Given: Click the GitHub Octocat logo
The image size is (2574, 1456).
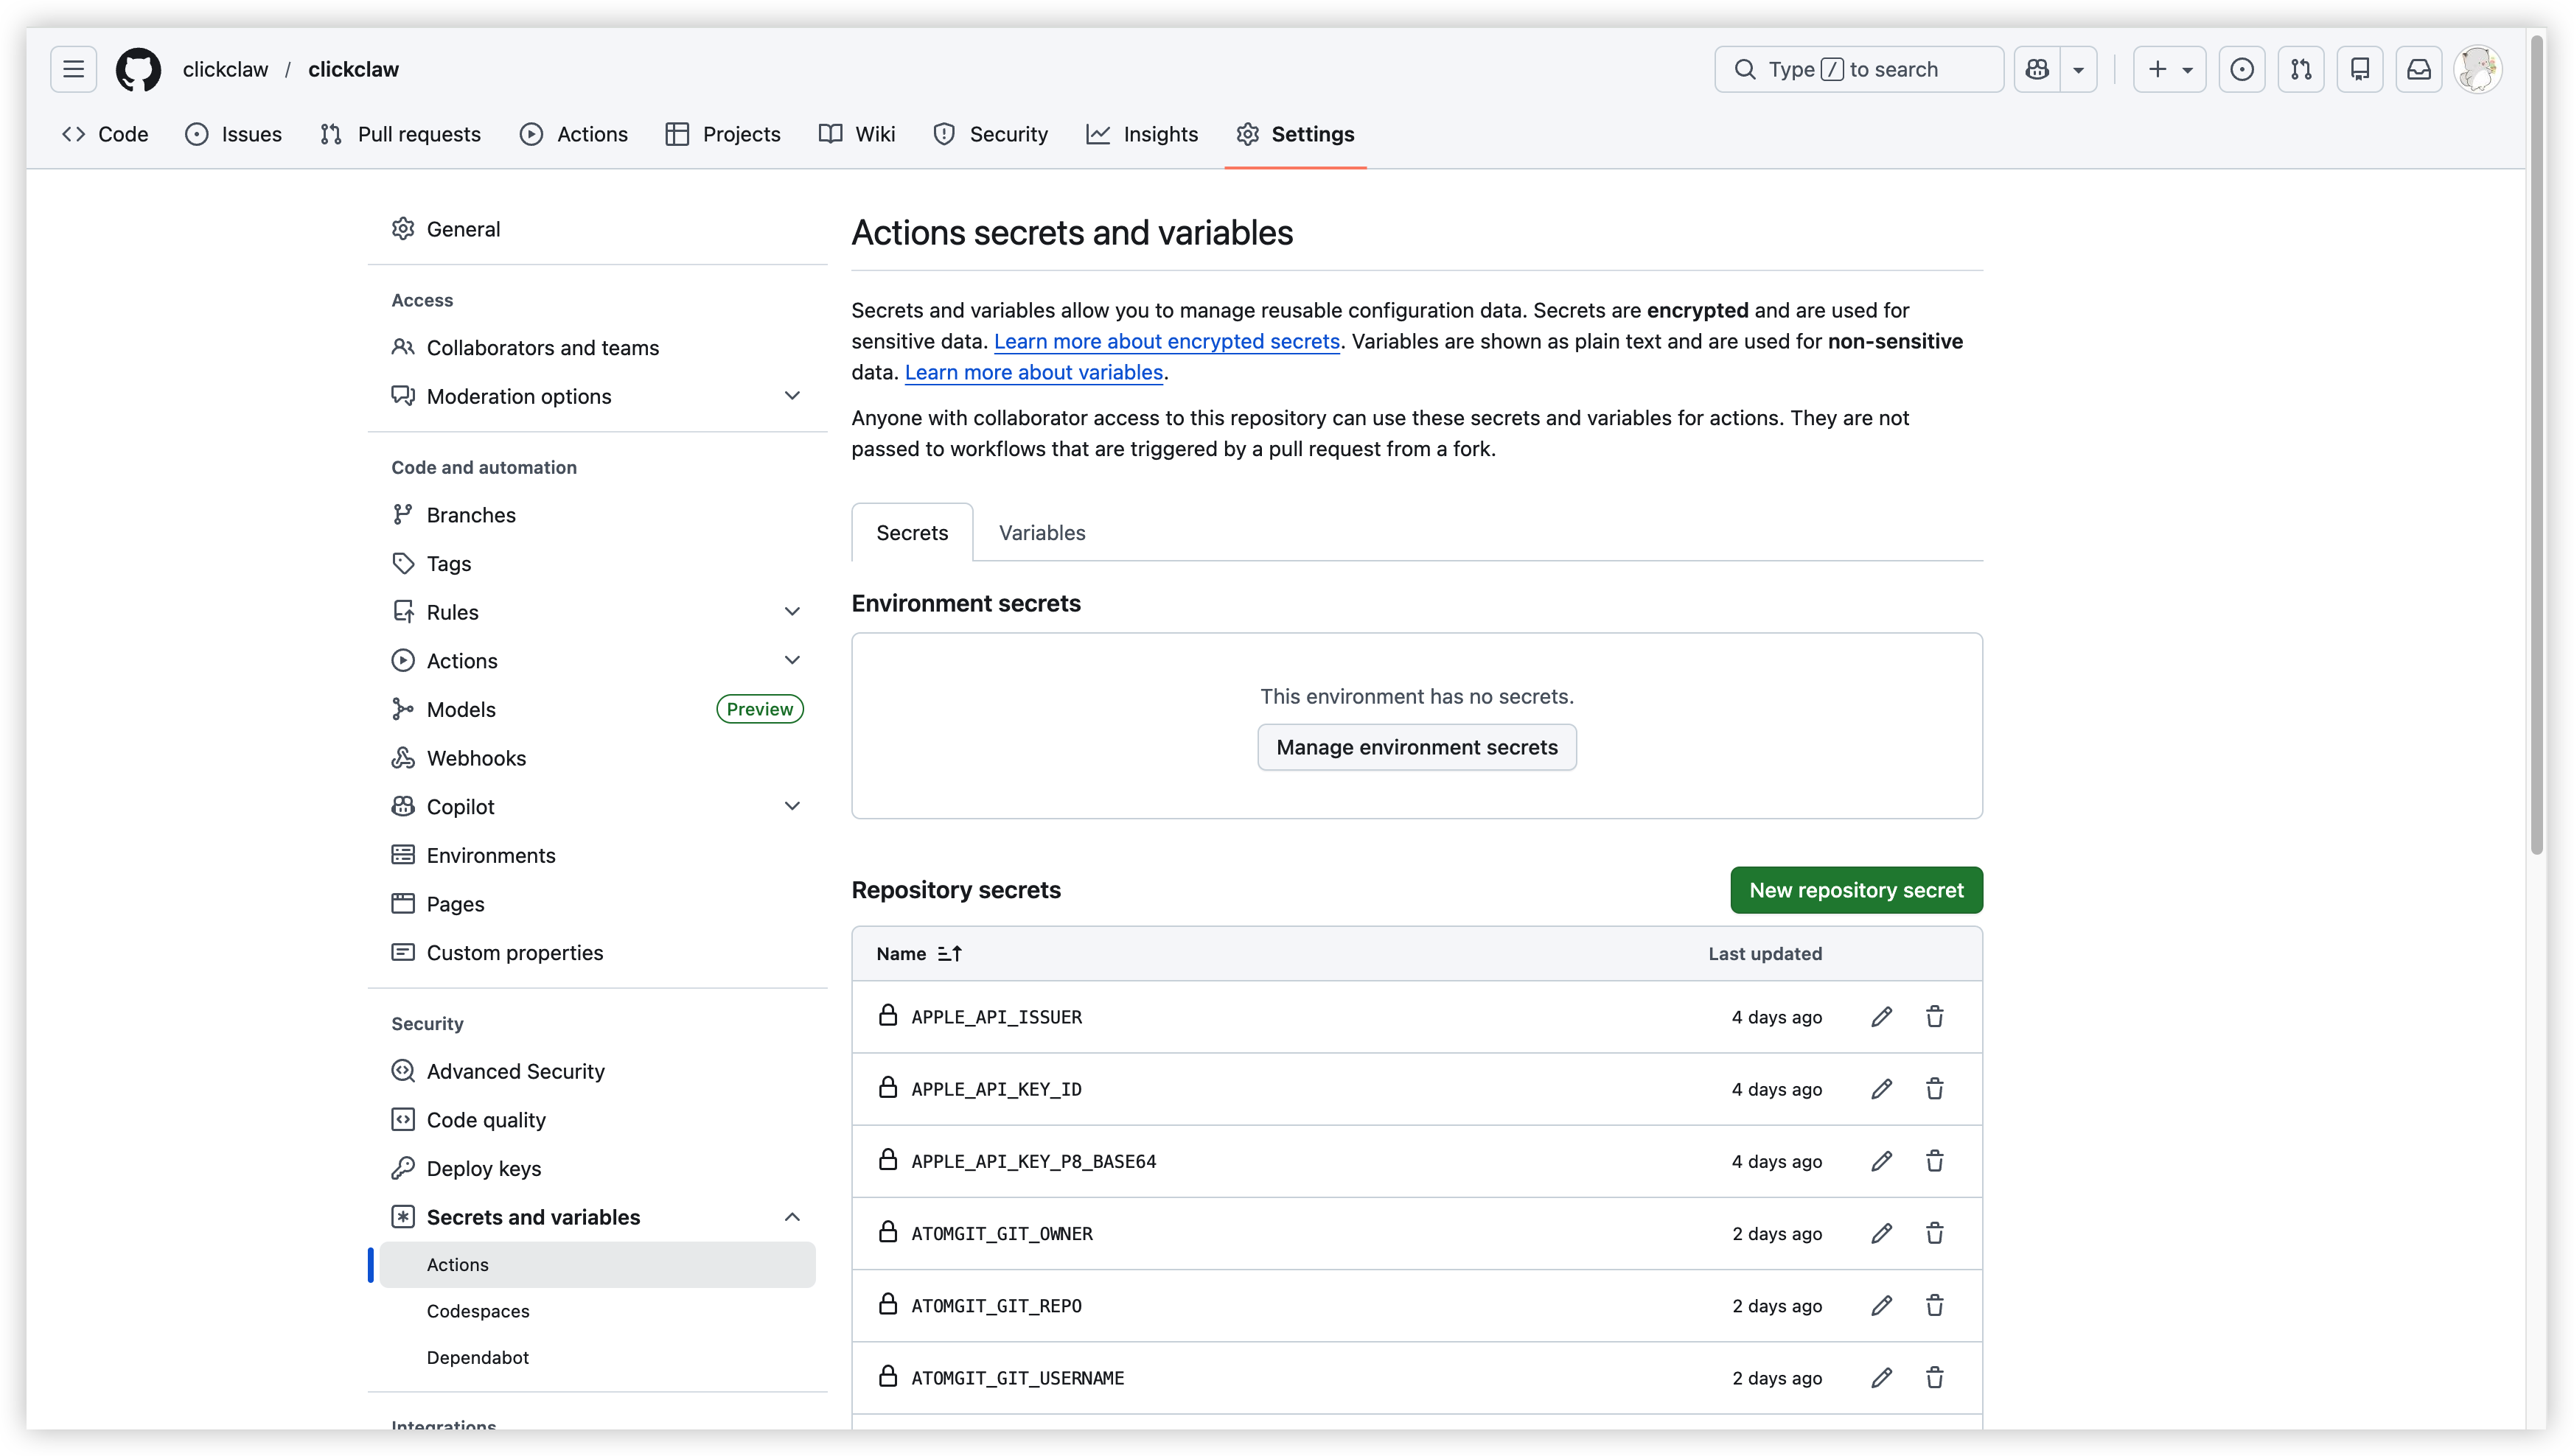Looking at the screenshot, I should [138, 69].
